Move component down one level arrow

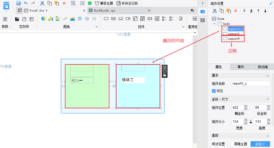265,11
